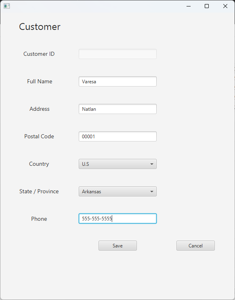Screen dimensions: 235x300
Task: Close the Customer form window
Action: (225, 6)
